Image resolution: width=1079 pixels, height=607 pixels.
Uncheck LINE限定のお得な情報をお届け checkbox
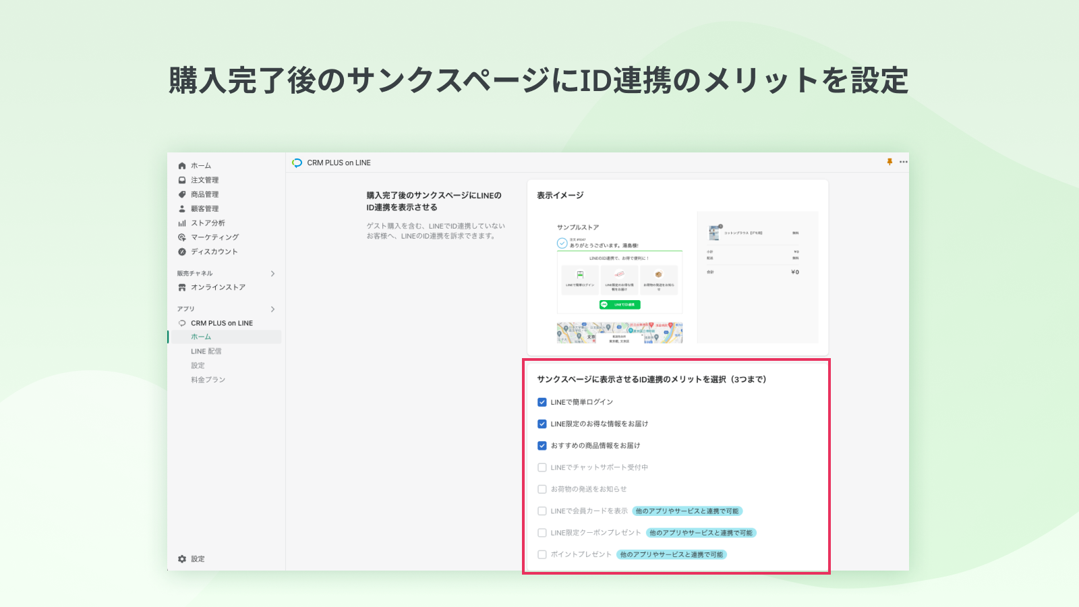542,424
